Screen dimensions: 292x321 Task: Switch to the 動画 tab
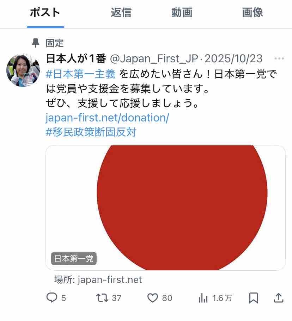pyautogui.click(x=182, y=13)
